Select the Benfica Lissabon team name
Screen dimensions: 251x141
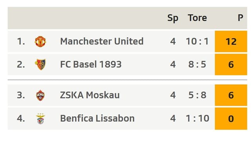click(97, 118)
